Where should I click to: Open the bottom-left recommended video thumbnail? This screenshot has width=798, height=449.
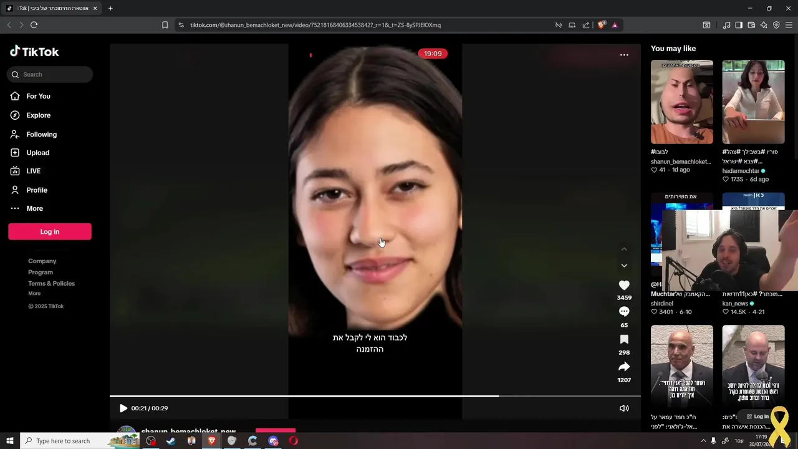682,367
